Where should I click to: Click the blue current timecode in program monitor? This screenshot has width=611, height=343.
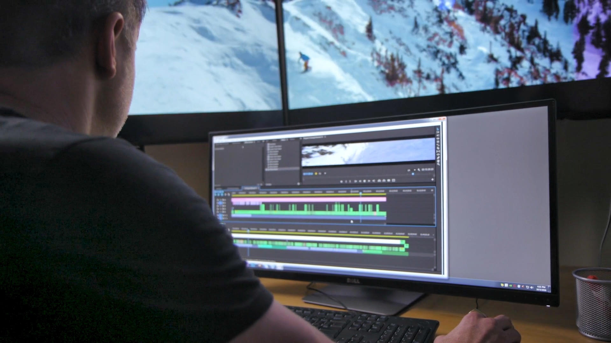[308, 174]
